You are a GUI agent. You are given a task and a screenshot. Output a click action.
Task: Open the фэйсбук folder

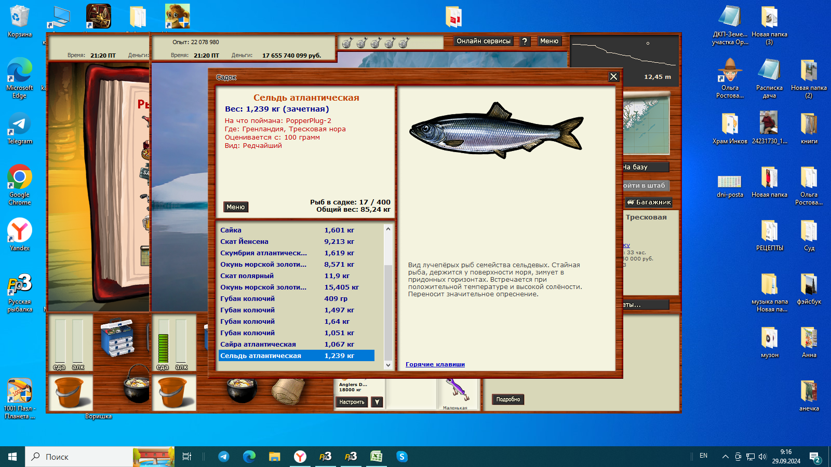point(809,289)
